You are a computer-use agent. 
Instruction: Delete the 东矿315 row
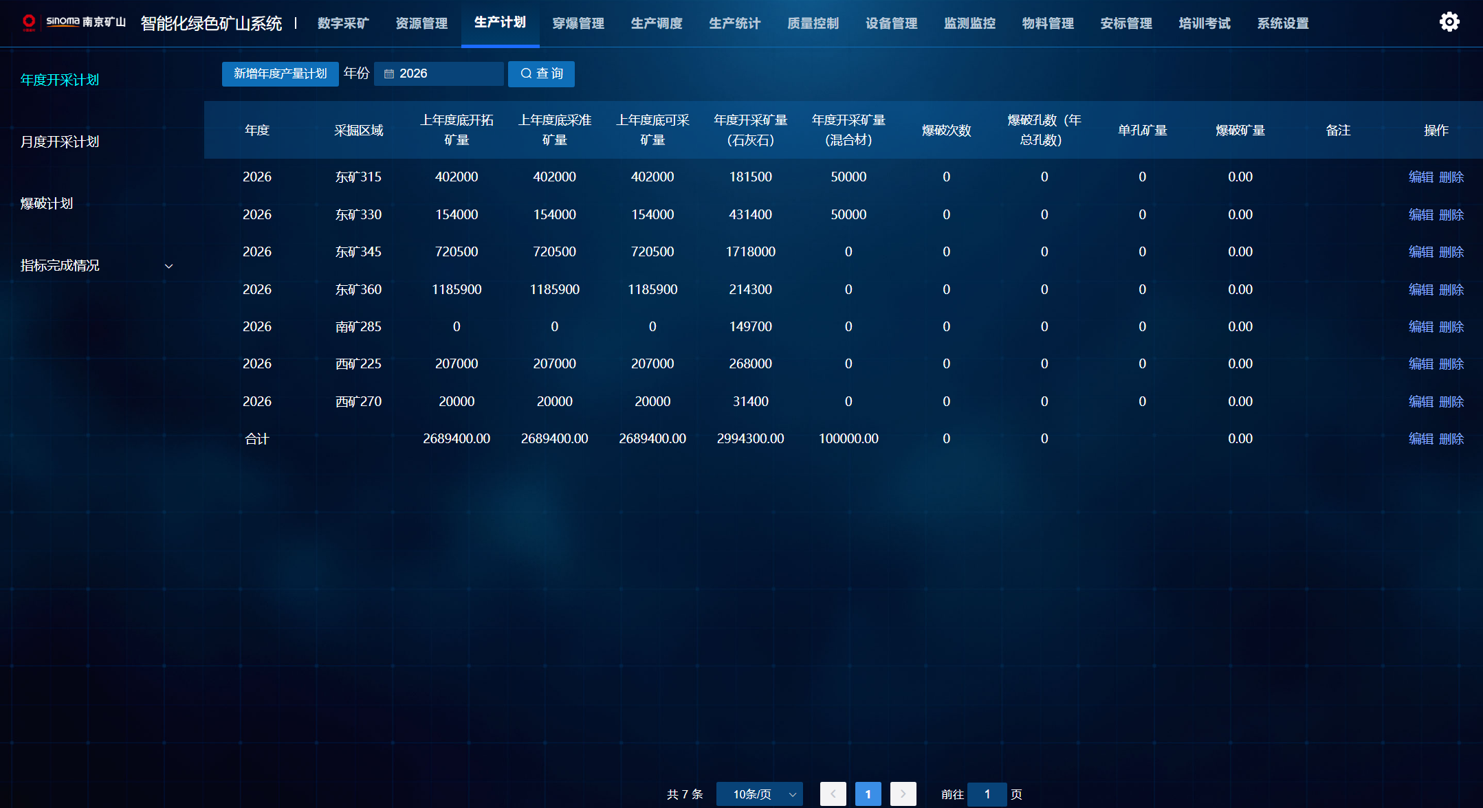[1451, 177]
